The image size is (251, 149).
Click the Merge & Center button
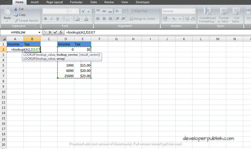click(x=143, y=19)
